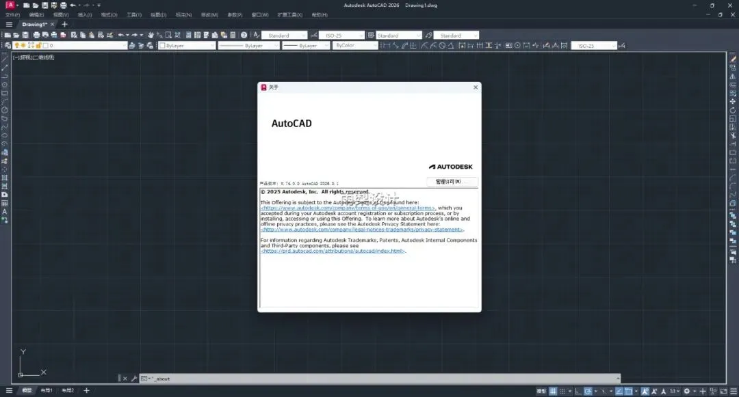This screenshot has height=397, width=739.
Task: Switch to the Drawing1* file tab
Action: pyautogui.click(x=34, y=25)
